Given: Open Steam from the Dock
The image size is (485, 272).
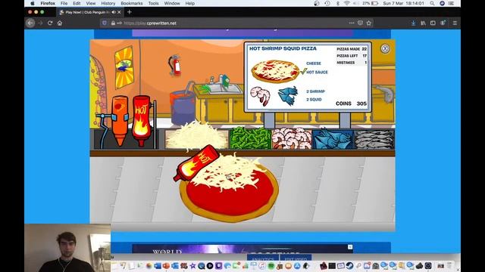Looking at the screenshot, I should (x=349, y=266).
